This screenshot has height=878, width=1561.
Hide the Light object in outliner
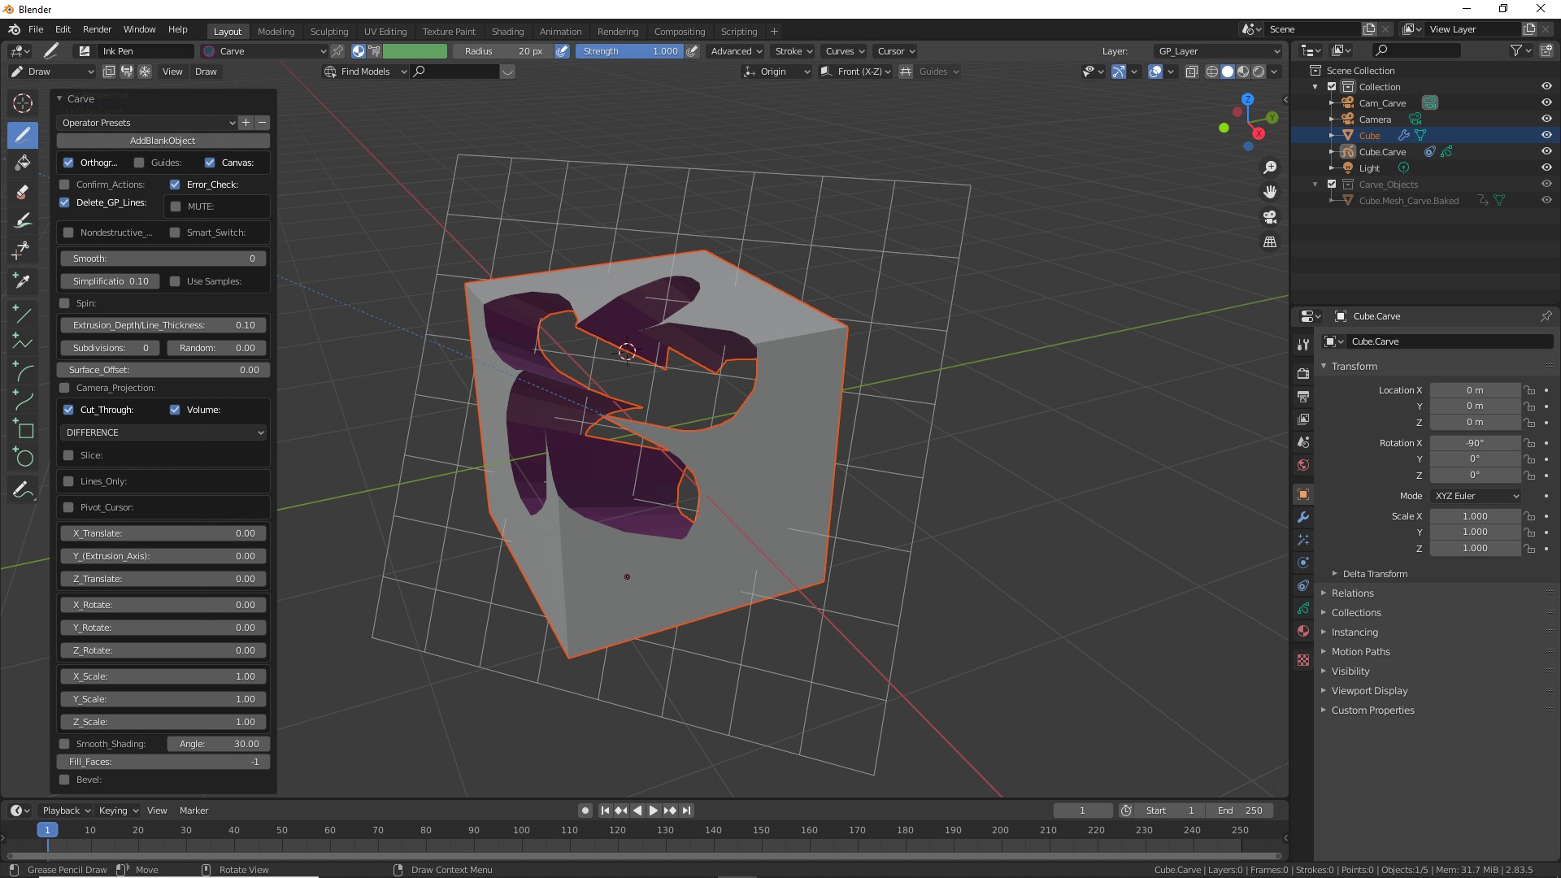1546,167
